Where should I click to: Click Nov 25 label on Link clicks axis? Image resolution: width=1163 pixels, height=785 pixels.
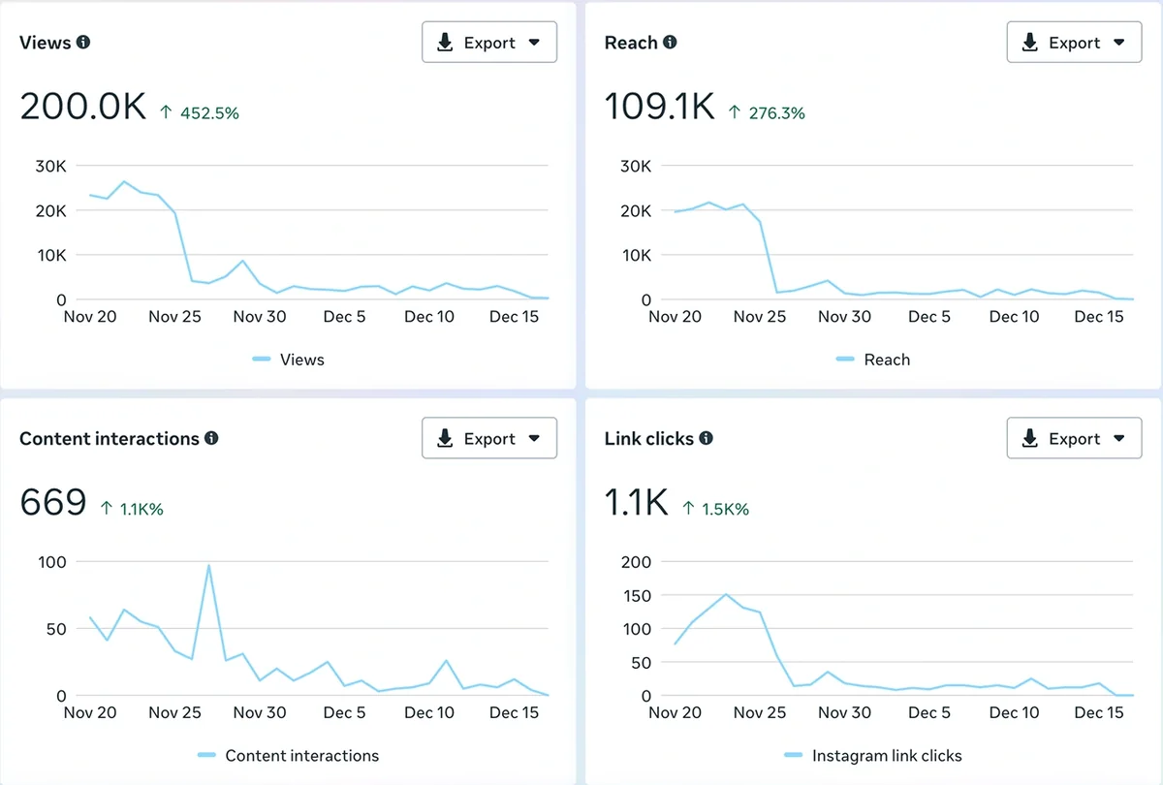coord(760,712)
